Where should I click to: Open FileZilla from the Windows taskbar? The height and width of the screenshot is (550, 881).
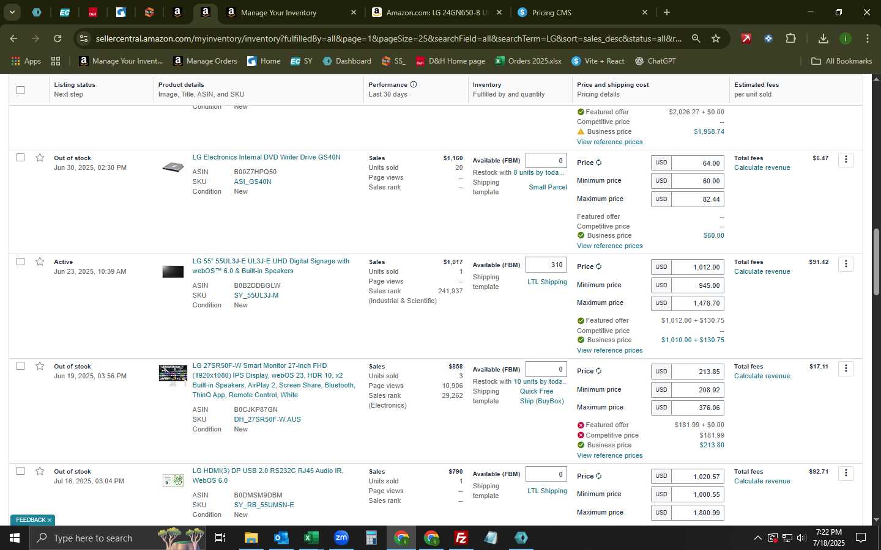coord(461,538)
